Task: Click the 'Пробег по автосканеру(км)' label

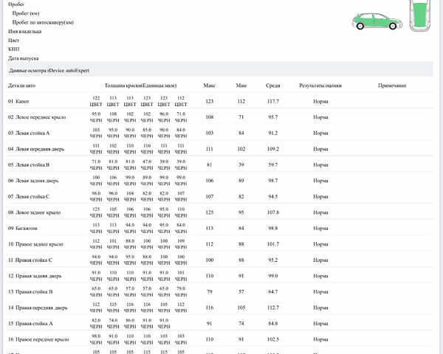Action: [x=43, y=22]
